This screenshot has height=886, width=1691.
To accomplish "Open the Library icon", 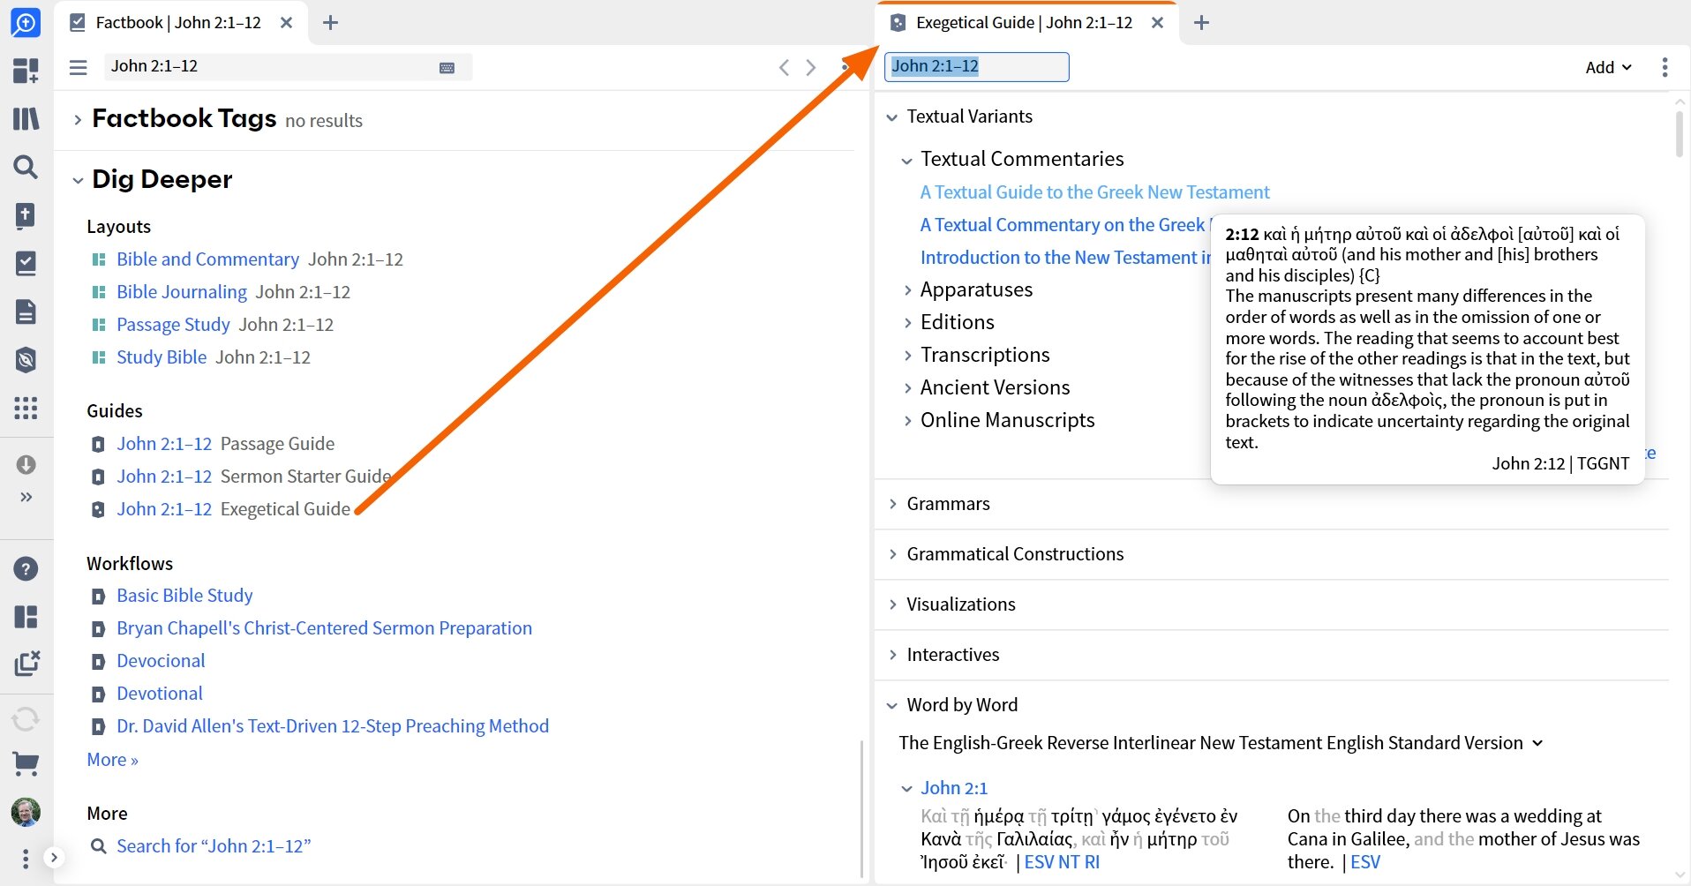I will click(x=26, y=118).
